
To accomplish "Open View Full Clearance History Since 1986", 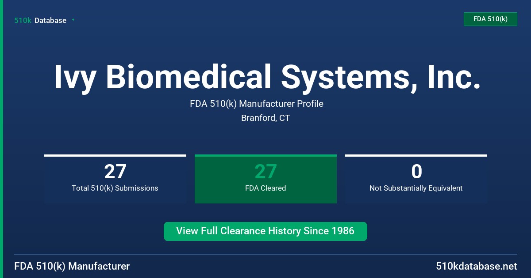I will click(265, 231).
